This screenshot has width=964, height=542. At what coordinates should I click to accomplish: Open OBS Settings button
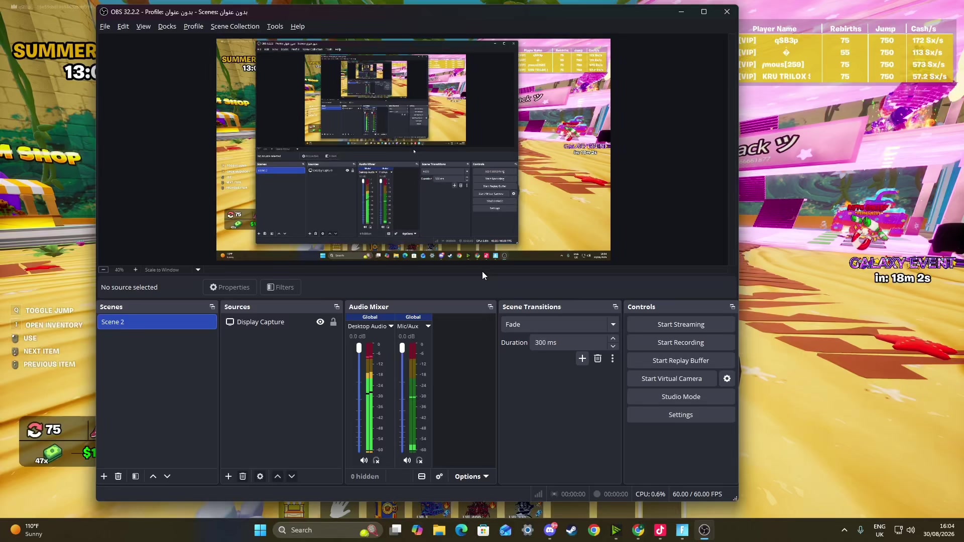point(681,415)
